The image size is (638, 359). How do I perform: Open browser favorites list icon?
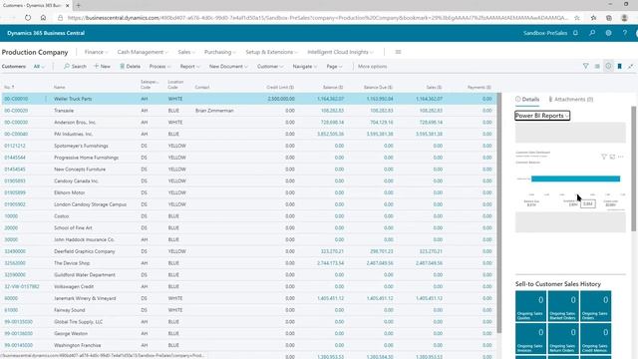pos(594,18)
